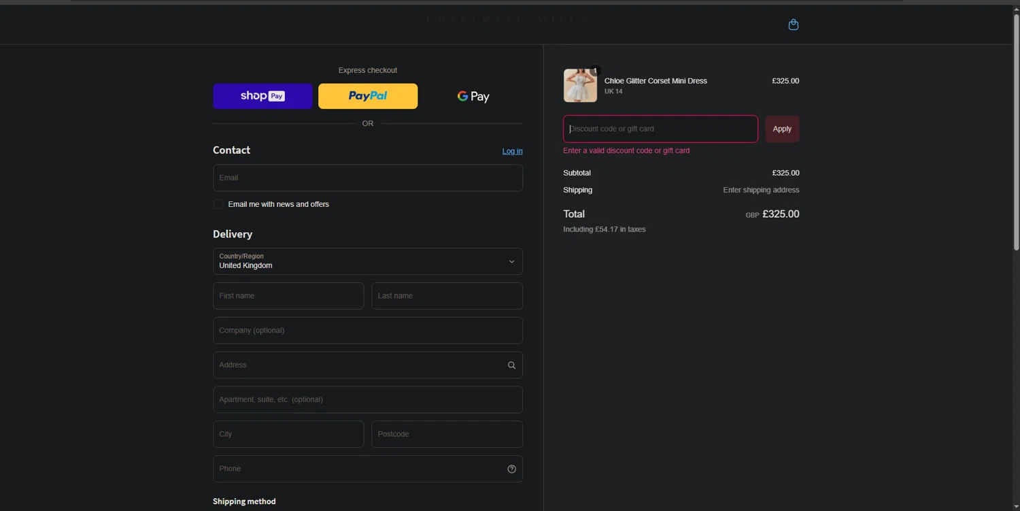The width and height of the screenshot is (1020, 511).
Task: Click the Subtotal label
Action: [x=577, y=173]
